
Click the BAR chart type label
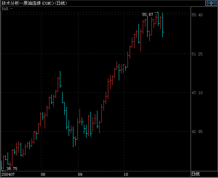pos(5,9)
